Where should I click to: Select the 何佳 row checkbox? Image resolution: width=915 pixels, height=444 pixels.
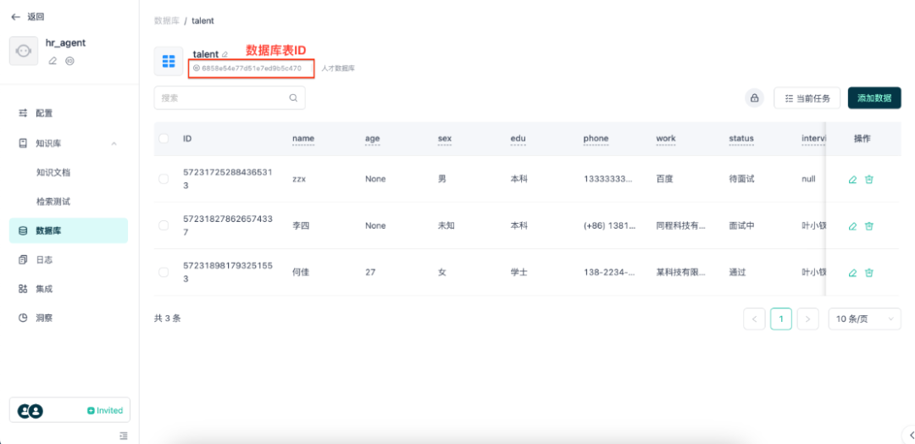tap(164, 272)
